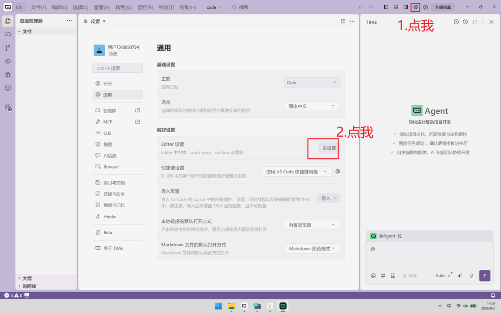Send the message with the purple arrow
Viewport: 501px width, 313px height.
tap(484, 275)
